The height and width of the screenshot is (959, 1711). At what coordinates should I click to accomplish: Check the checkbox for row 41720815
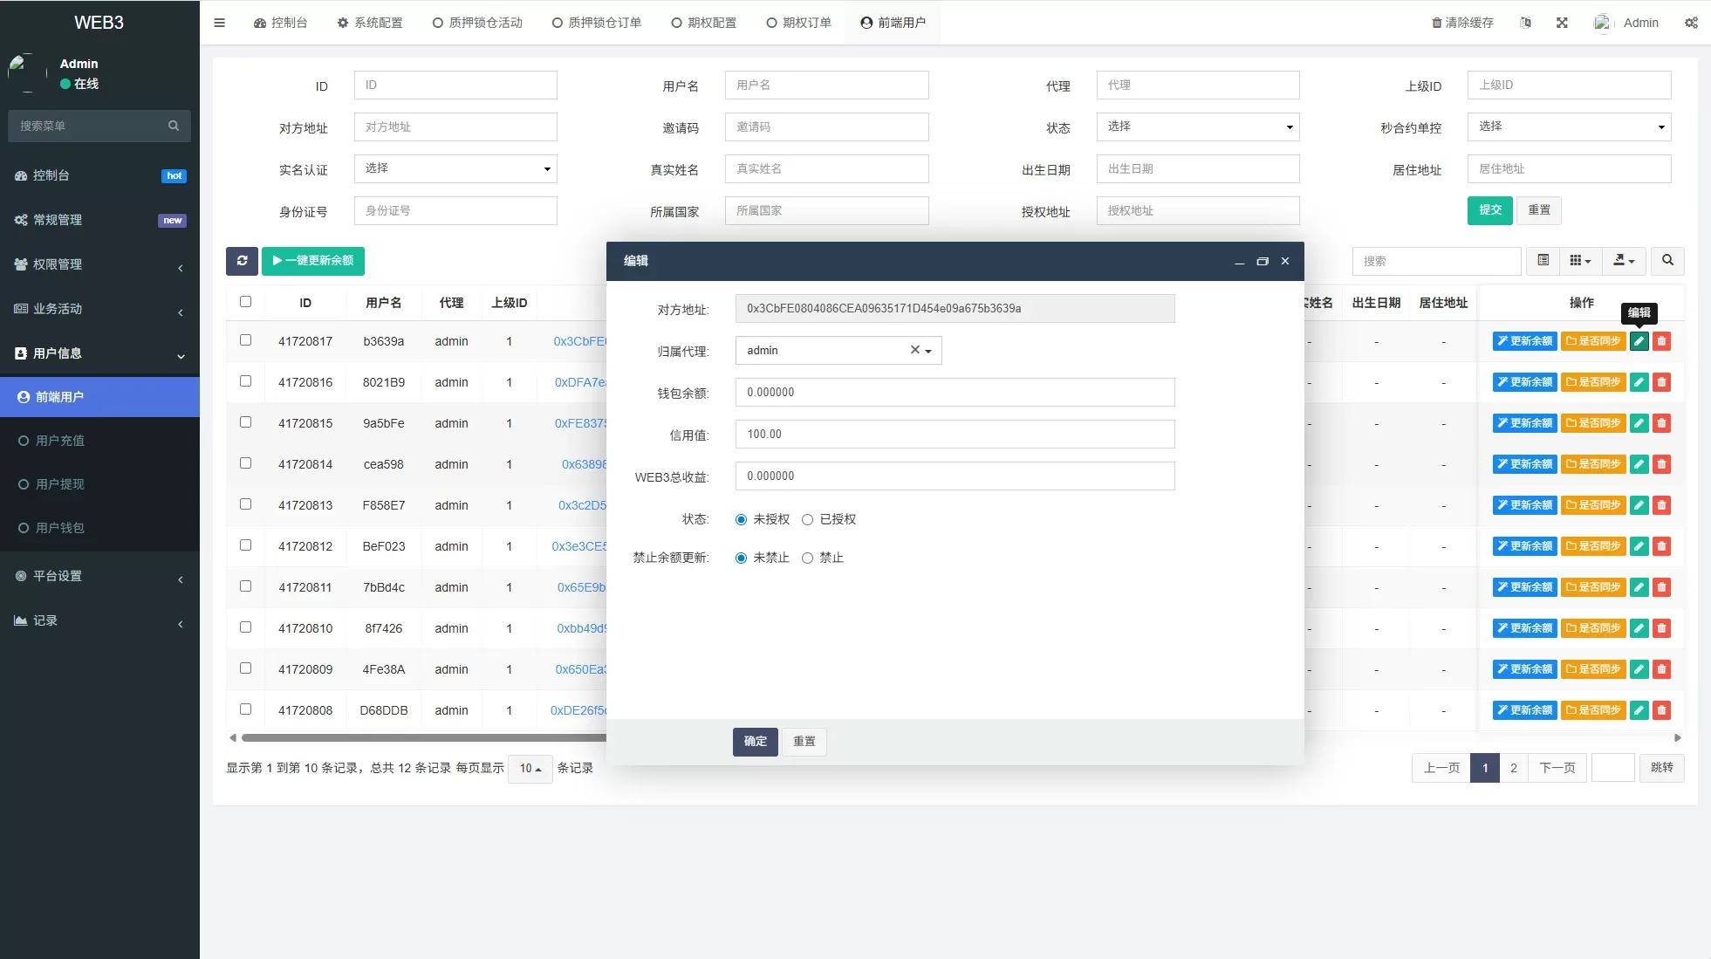click(x=245, y=422)
